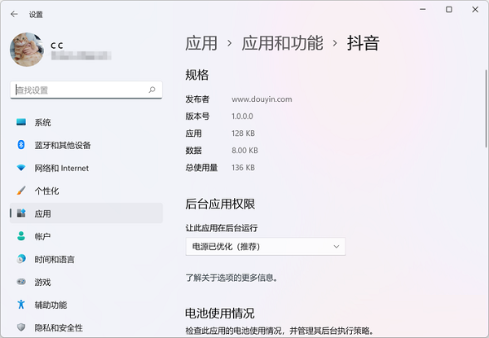The image size is (489, 338).
Task: Click the user profile avatar picture
Action: 27,50
